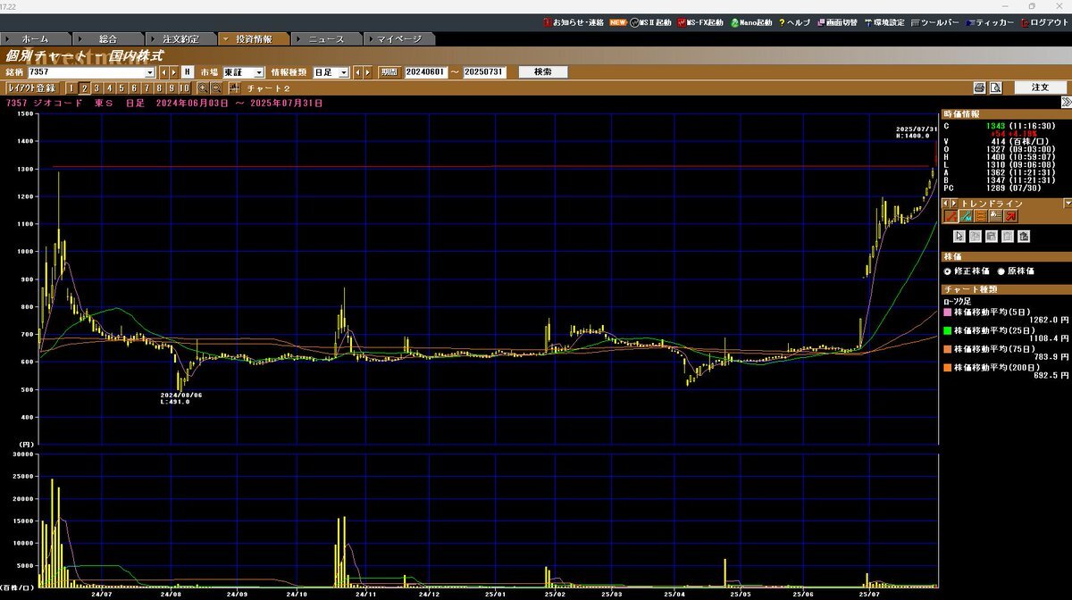The width and height of the screenshot is (1072, 600).
Task: Open the ティッカー ticker
Action: (x=989, y=22)
